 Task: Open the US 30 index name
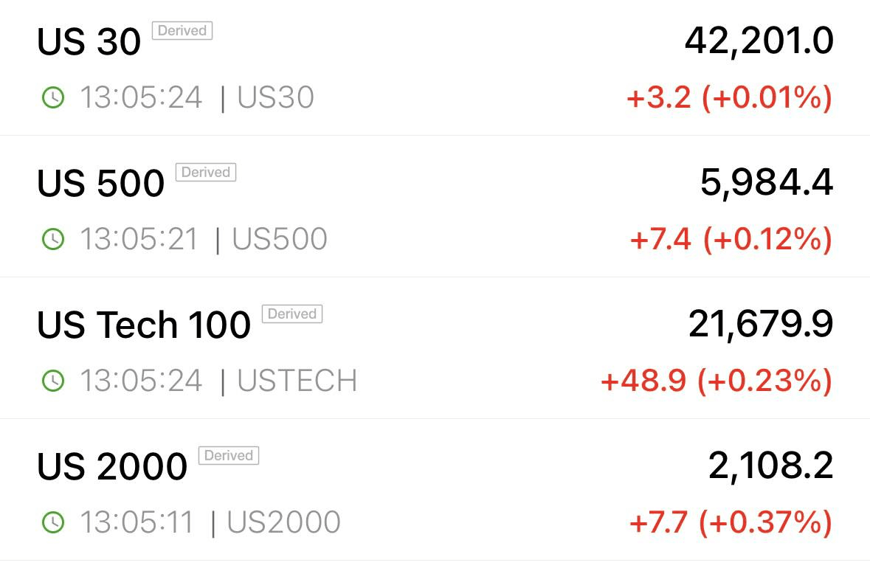coord(89,41)
